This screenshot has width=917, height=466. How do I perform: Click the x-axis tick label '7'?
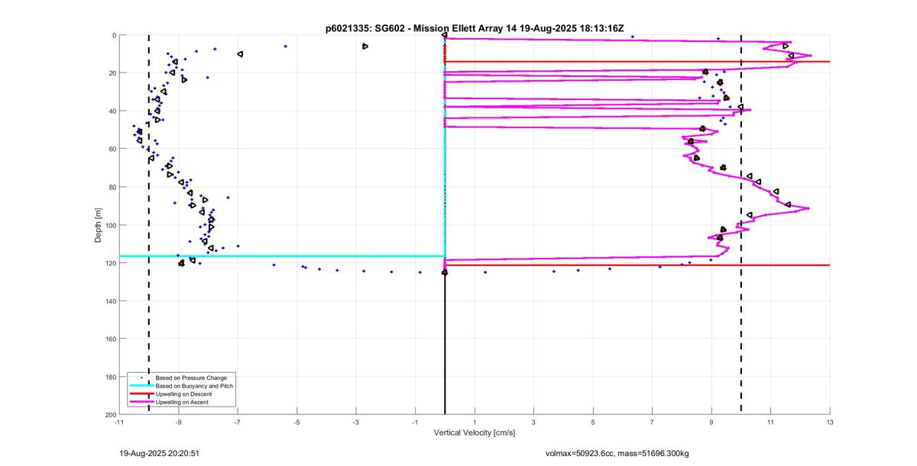[x=652, y=422]
